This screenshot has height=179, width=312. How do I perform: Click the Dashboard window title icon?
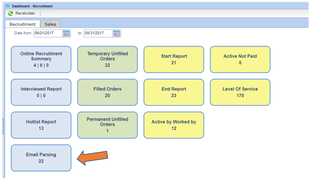click(7, 6)
